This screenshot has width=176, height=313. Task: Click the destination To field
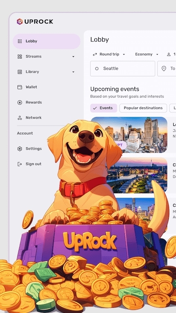point(167,69)
